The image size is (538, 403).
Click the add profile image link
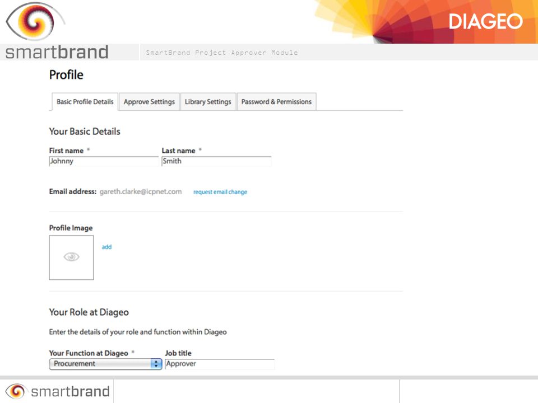[106, 247]
